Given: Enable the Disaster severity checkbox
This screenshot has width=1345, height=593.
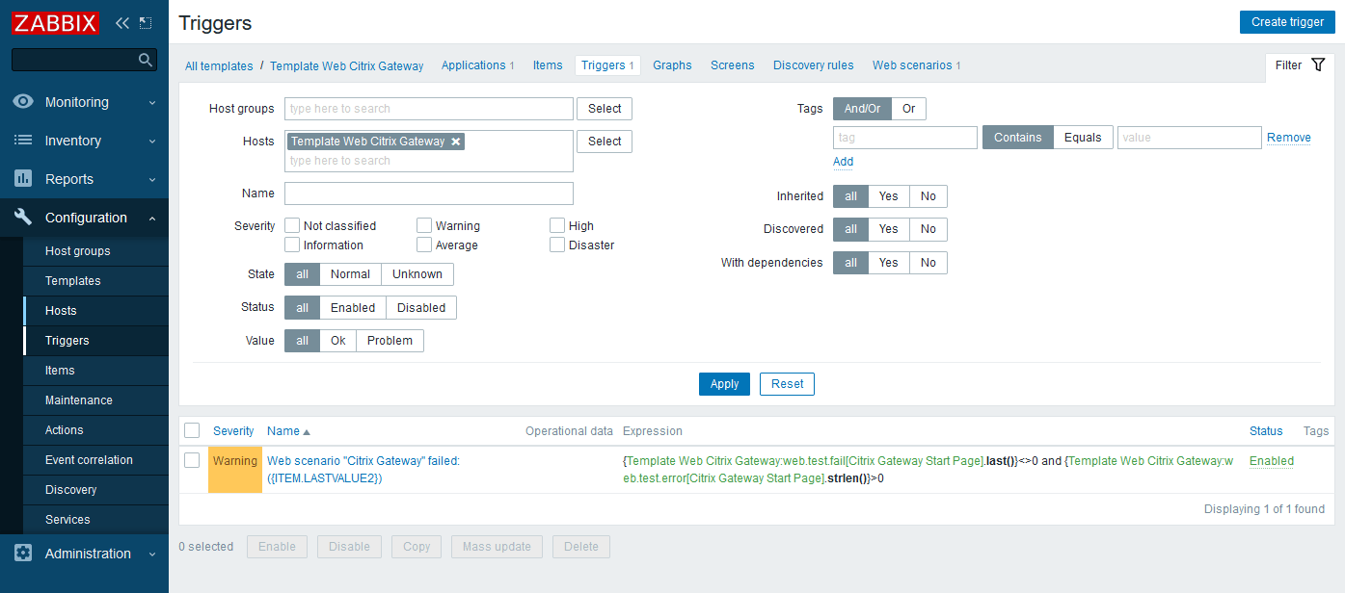Looking at the screenshot, I should coord(557,245).
